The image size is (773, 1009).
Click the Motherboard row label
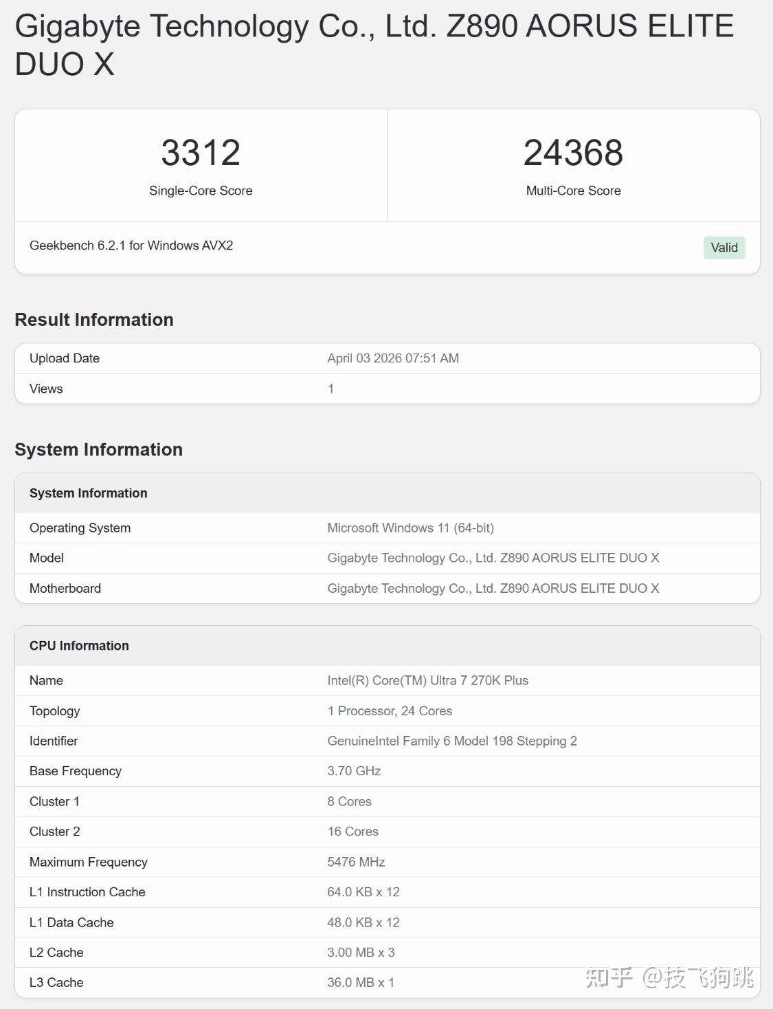(x=65, y=588)
